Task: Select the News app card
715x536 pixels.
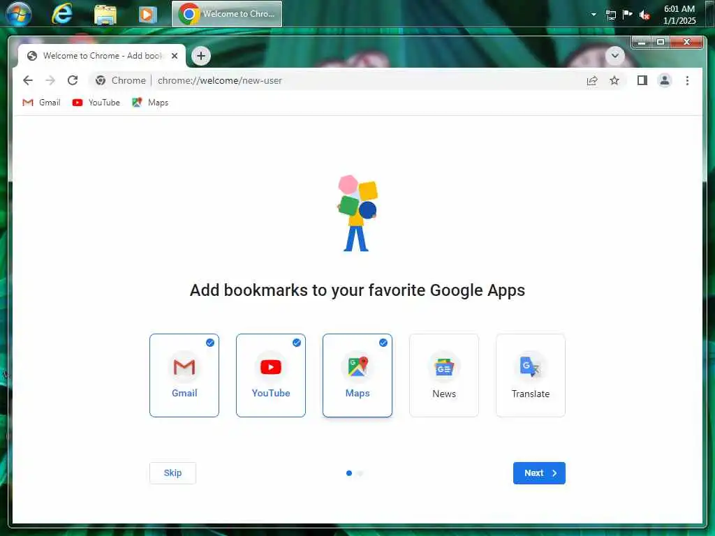Action: coord(444,375)
